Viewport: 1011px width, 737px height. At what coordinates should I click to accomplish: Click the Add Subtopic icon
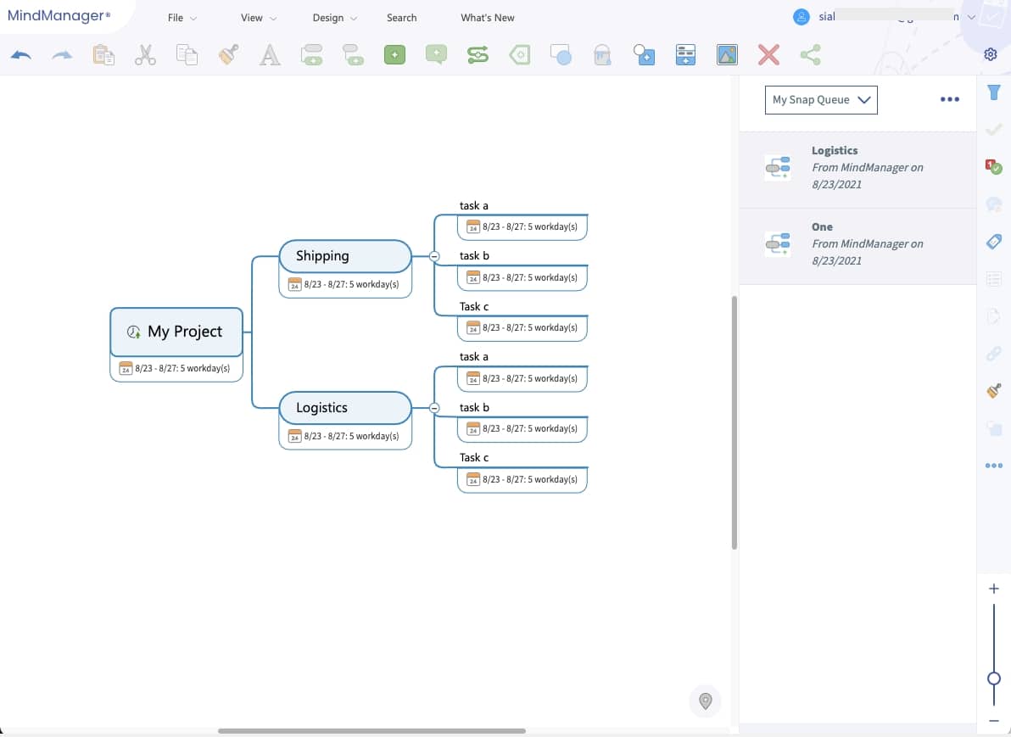(354, 55)
